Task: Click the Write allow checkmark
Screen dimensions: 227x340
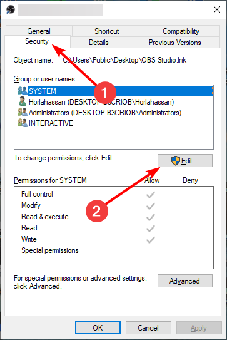Action: pos(151,240)
